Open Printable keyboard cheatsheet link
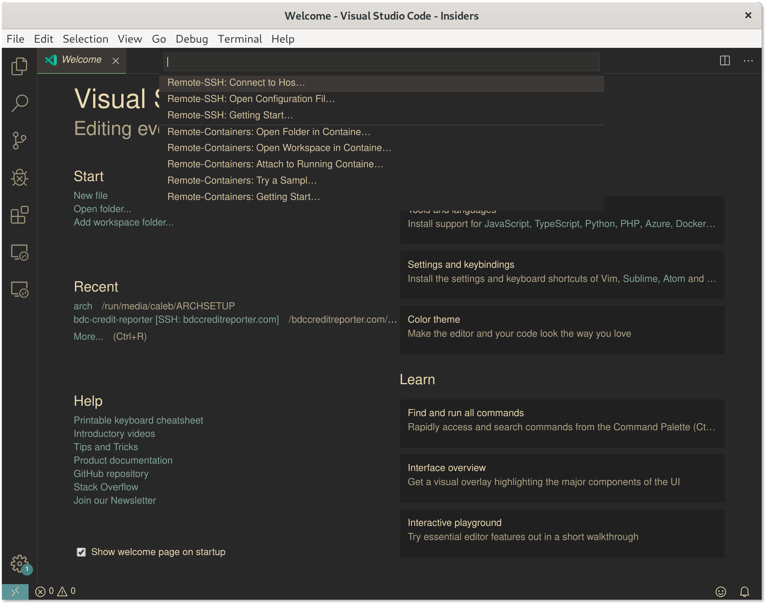765x603 pixels. pyautogui.click(x=138, y=420)
